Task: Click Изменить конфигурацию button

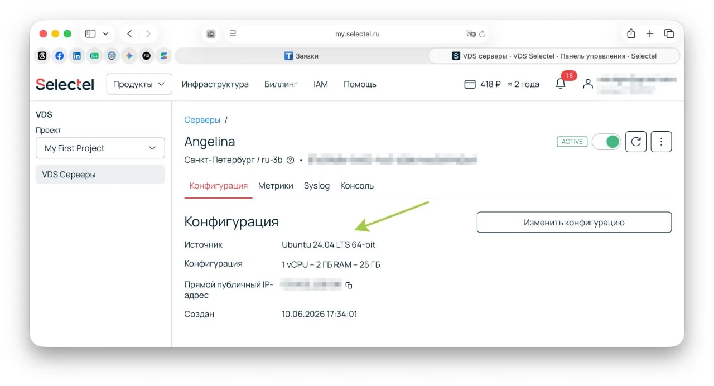Action: pyautogui.click(x=574, y=222)
